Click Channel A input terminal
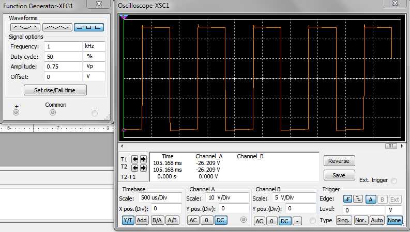Screen dimensions: 410x232 tap(244, 220)
